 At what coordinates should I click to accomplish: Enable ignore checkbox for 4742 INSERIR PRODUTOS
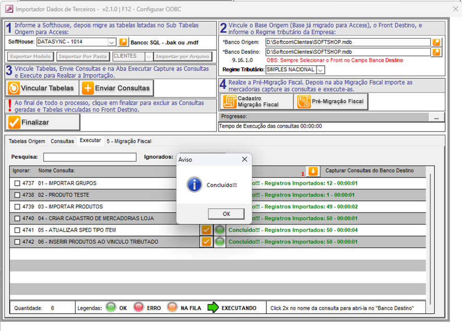[17, 242]
